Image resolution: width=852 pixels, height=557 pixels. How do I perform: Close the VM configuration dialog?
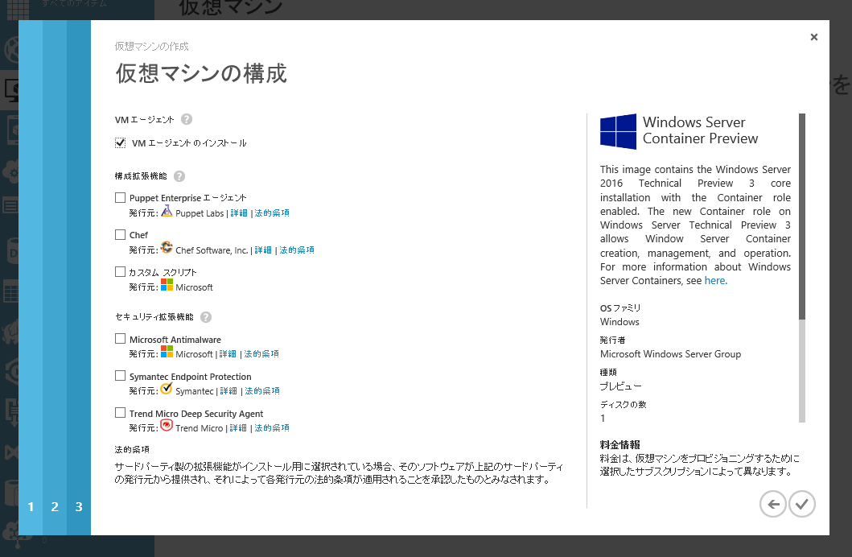point(813,37)
